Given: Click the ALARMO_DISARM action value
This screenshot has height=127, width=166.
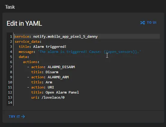Looking at the screenshot, I should [61, 67].
